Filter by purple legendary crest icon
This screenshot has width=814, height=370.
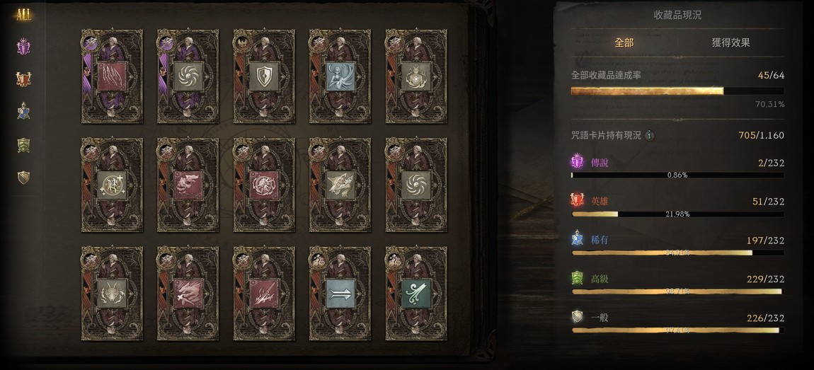pos(23,47)
